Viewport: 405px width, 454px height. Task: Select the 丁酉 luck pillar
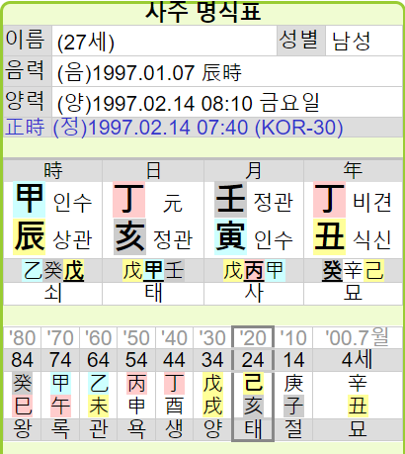(x=174, y=395)
